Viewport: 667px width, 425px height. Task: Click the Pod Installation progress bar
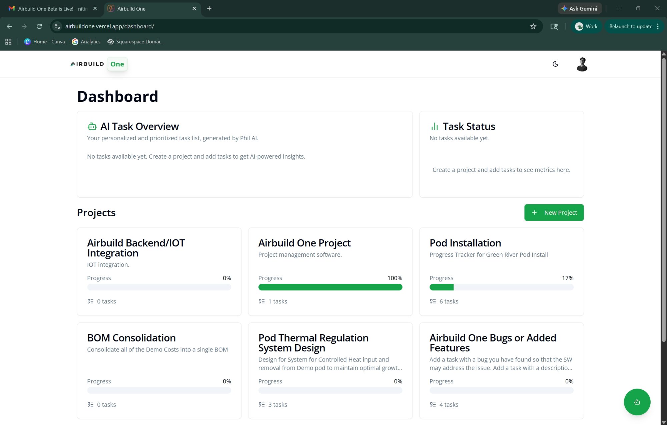point(501,287)
